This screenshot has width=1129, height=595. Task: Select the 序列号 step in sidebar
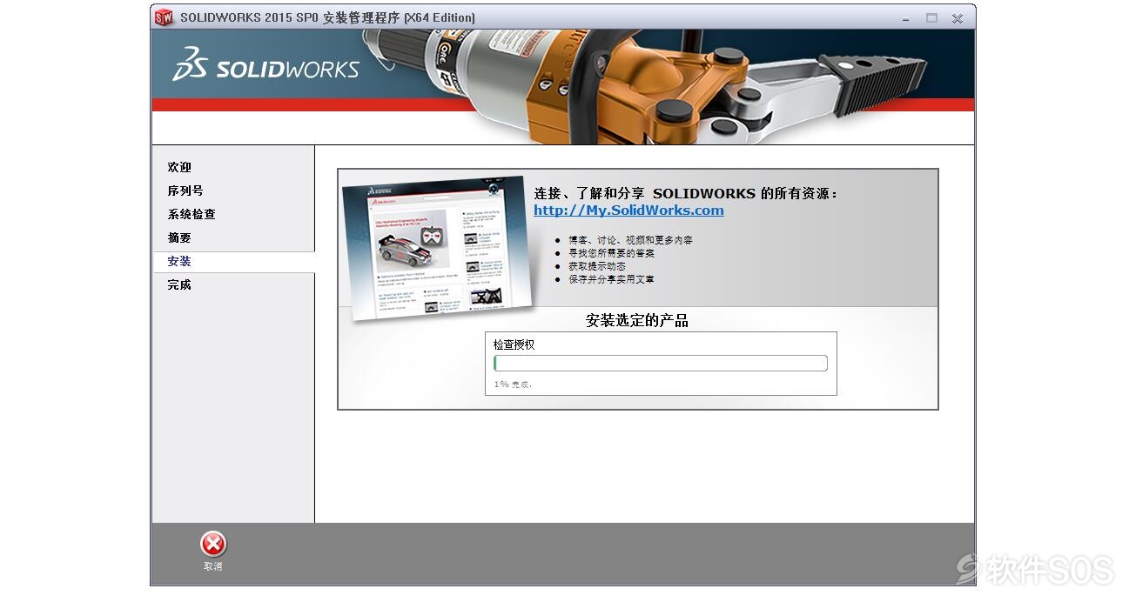click(185, 191)
